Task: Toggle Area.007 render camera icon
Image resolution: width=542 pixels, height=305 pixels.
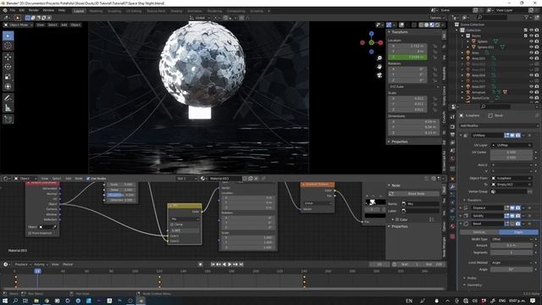Action: (537, 86)
